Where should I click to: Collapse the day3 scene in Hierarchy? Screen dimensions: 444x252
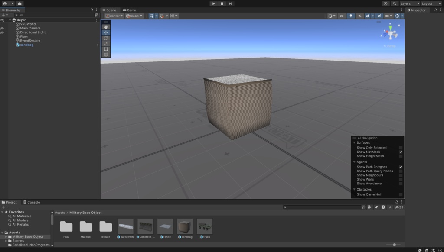[10, 20]
